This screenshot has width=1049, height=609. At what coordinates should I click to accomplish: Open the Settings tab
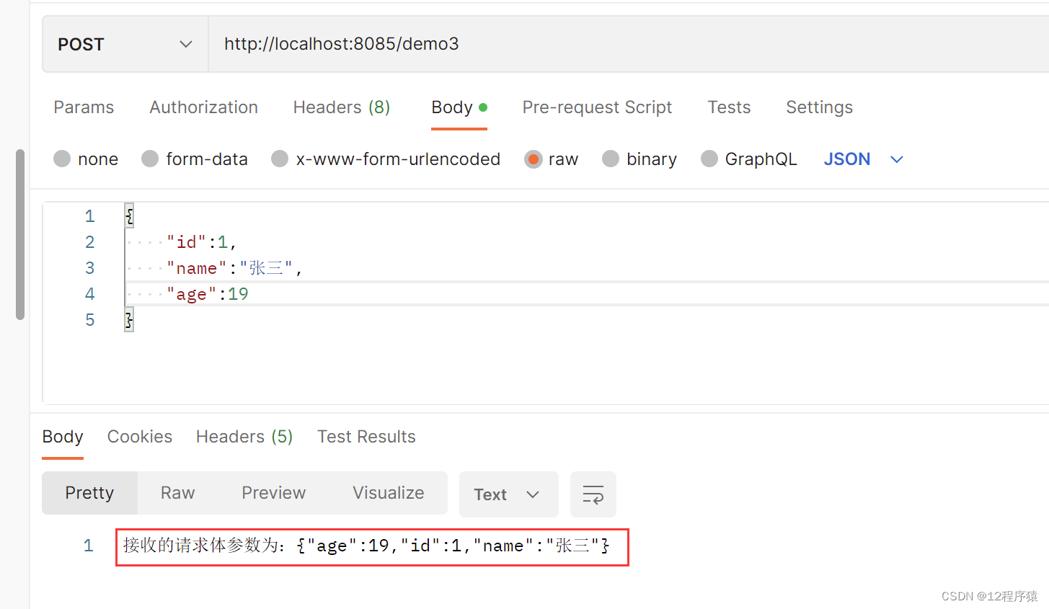click(x=819, y=107)
